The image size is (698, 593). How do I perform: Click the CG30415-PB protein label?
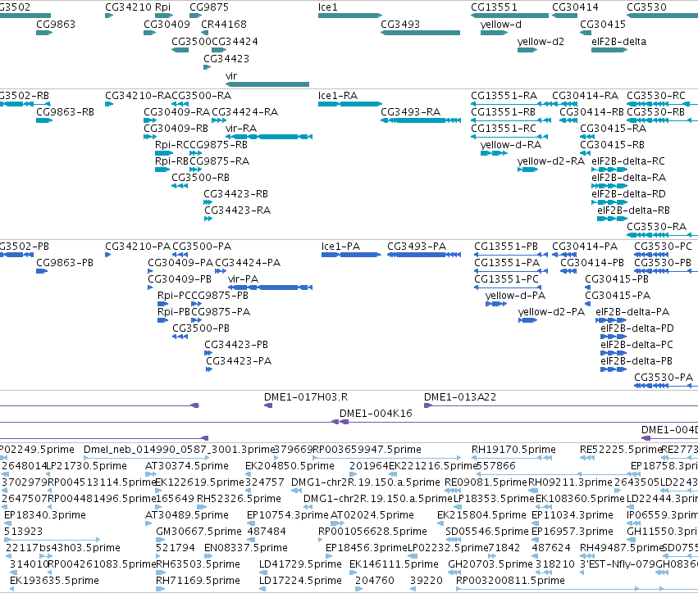pyautogui.click(x=617, y=279)
